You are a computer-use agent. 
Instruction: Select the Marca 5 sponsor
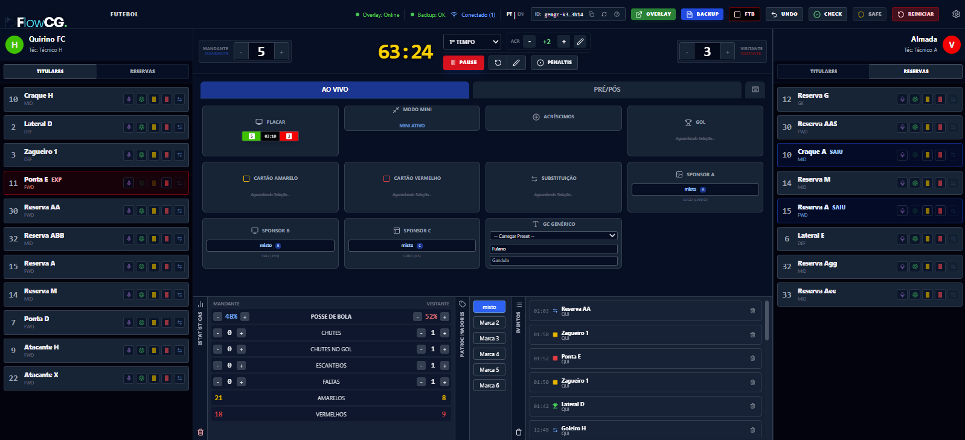click(x=489, y=370)
